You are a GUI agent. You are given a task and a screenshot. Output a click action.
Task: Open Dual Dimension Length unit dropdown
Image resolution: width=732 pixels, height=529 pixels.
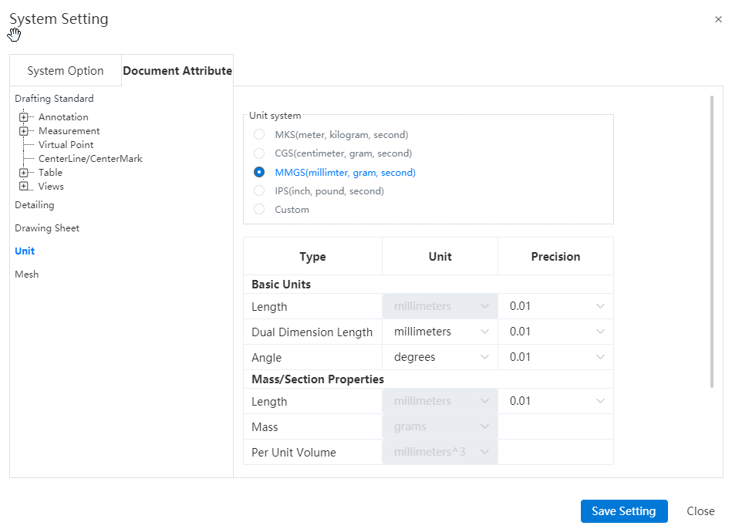(x=440, y=332)
